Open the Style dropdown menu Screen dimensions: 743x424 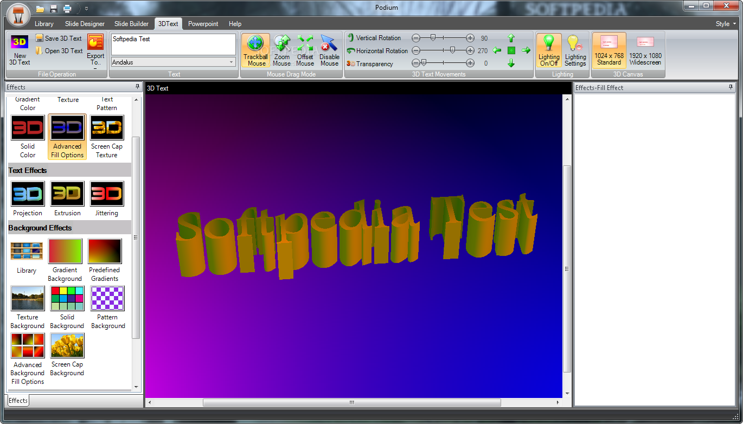pos(726,24)
